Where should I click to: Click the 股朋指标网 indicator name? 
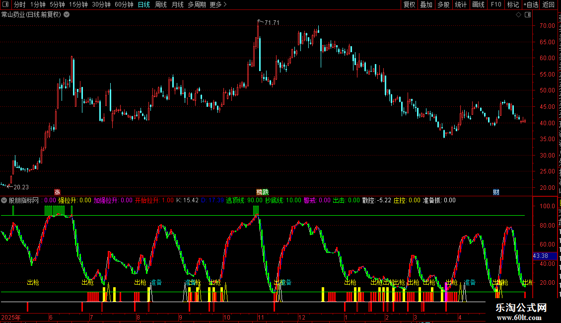coord(24,201)
